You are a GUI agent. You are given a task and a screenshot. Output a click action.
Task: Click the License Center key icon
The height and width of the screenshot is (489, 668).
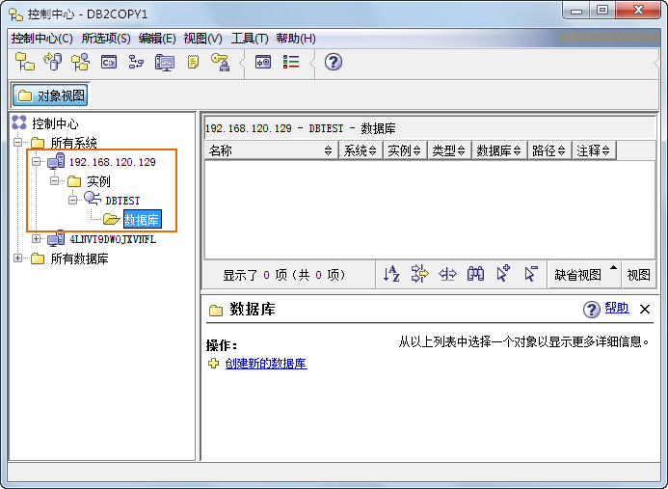[220, 62]
